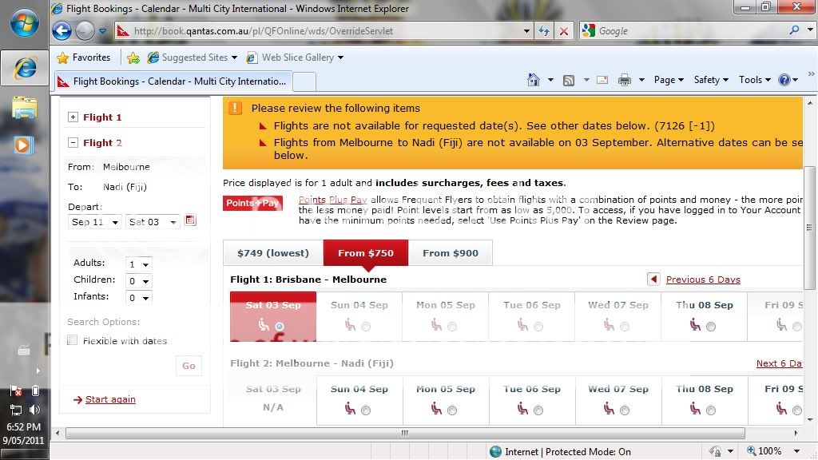Viewport: 818px width, 460px height.
Task: Select the $749 (lowest) fare tab
Action: [273, 253]
